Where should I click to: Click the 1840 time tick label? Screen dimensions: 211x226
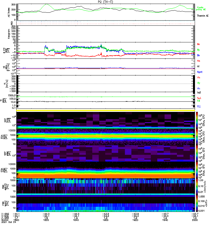tap(76, 220)
